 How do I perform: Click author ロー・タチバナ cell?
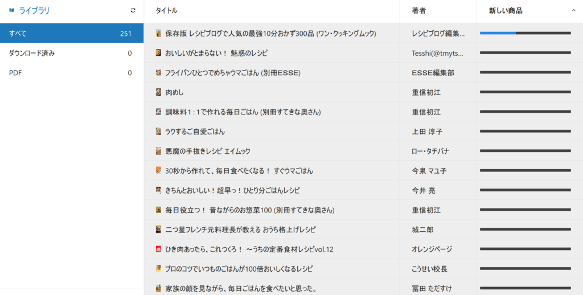(430, 151)
